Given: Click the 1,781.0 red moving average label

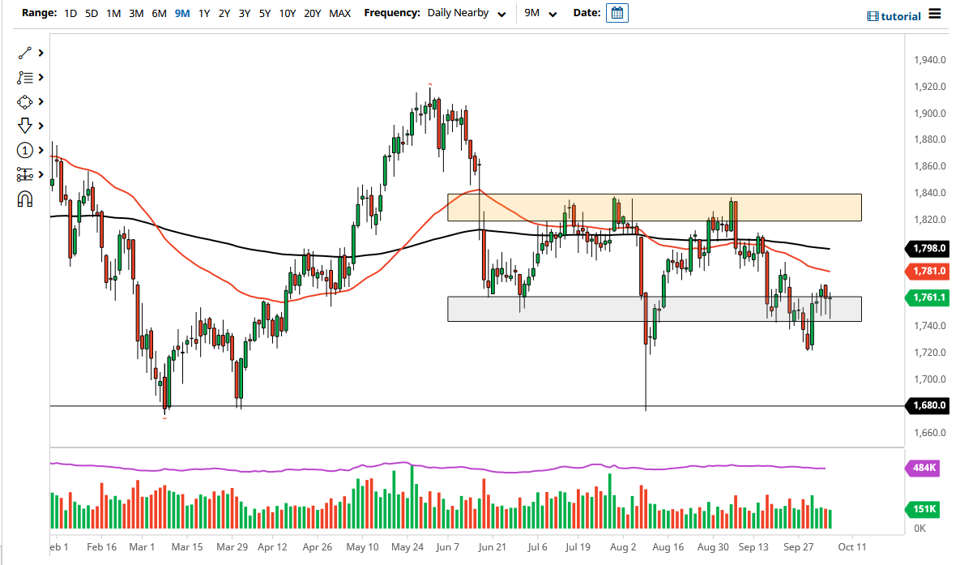Looking at the screenshot, I should click(927, 271).
